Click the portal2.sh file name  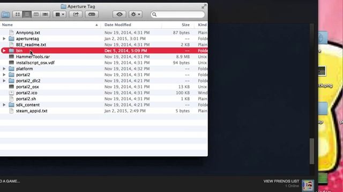coord(26,99)
